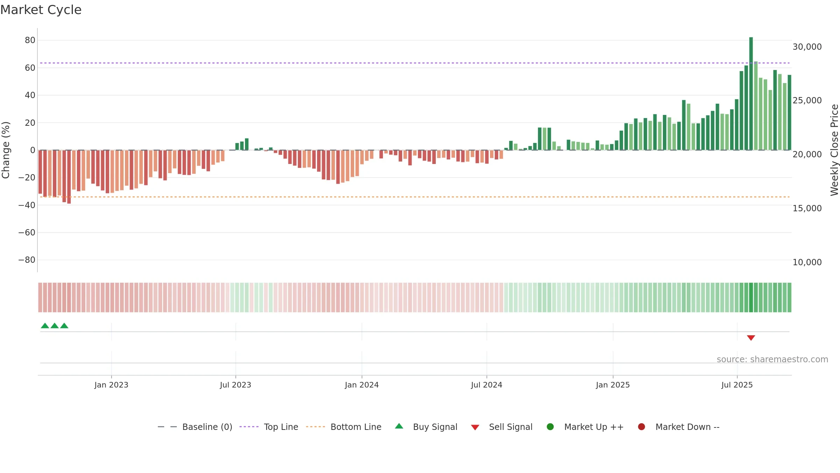Toggle the Top Line legend entry
840x473 pixels.
269,427
